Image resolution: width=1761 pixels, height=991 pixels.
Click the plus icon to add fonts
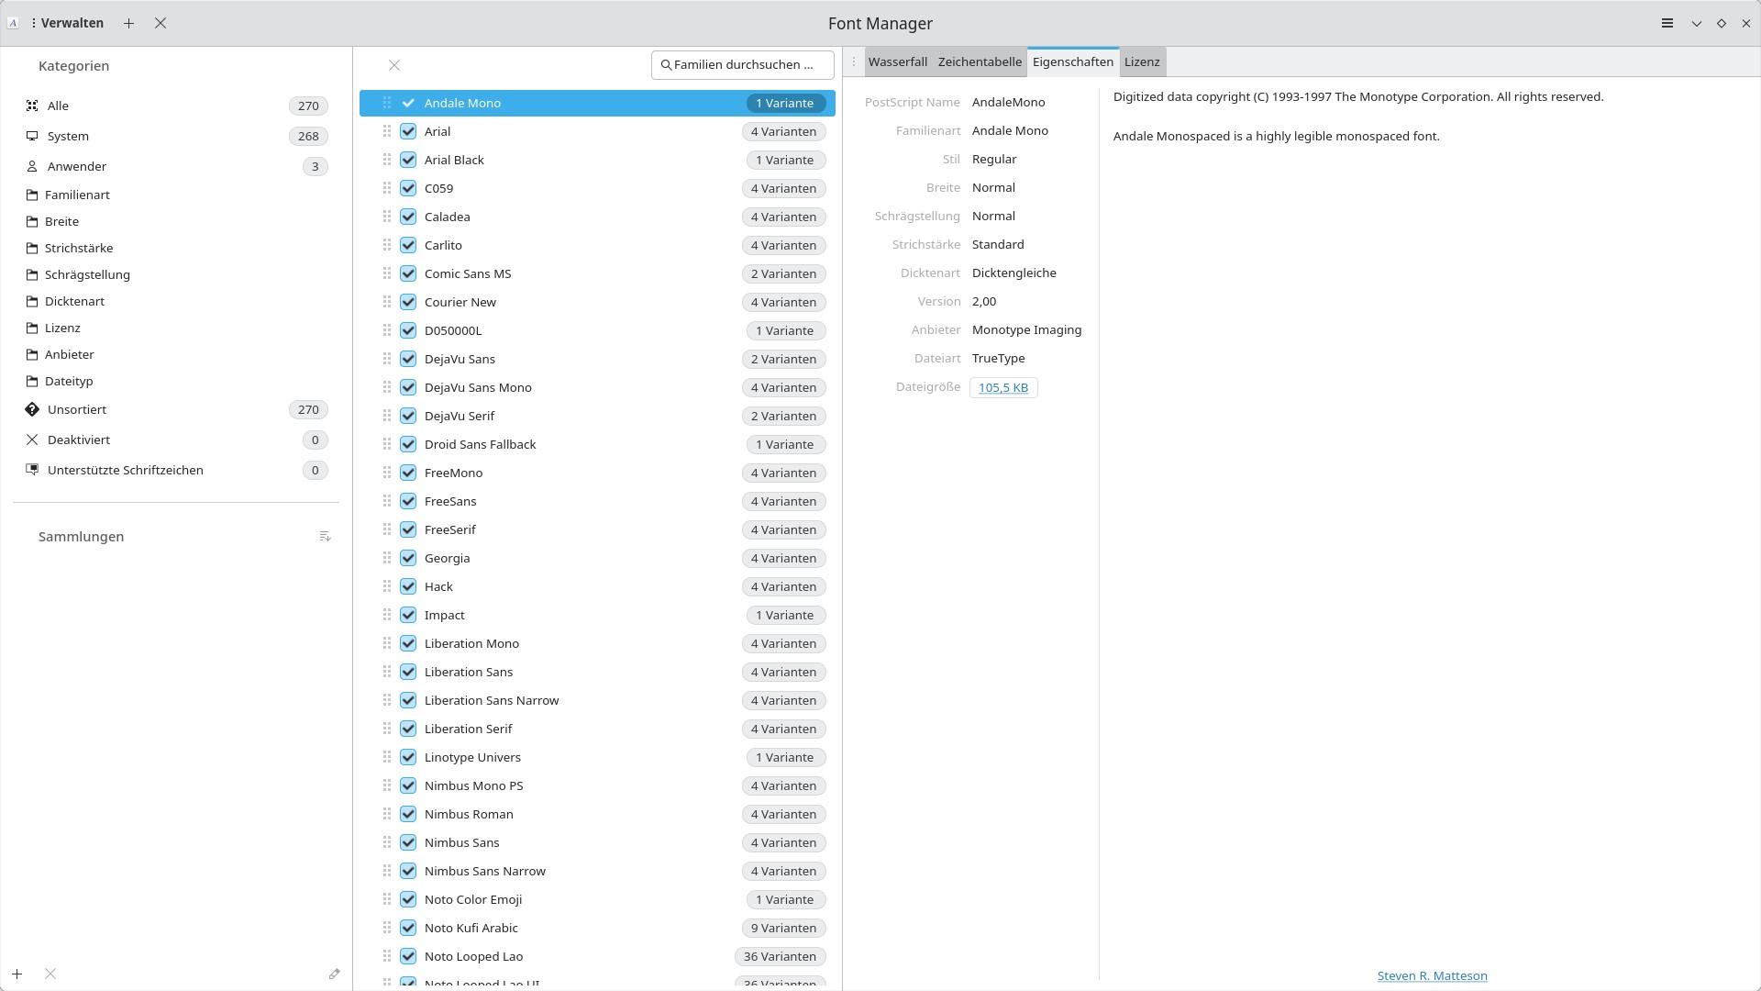pyautogui.click(x=129, y=23)
